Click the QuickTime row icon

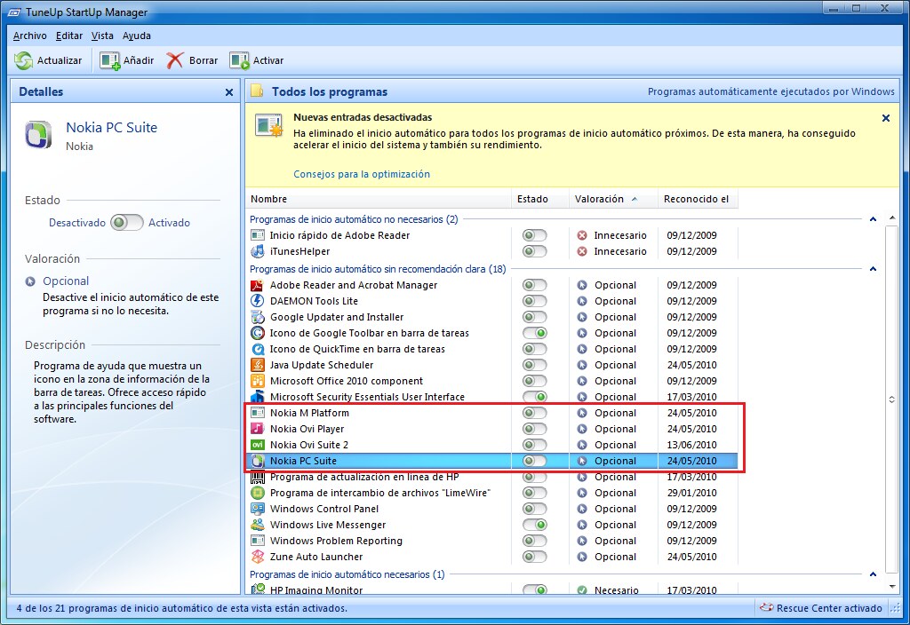[x=257, y=349]
